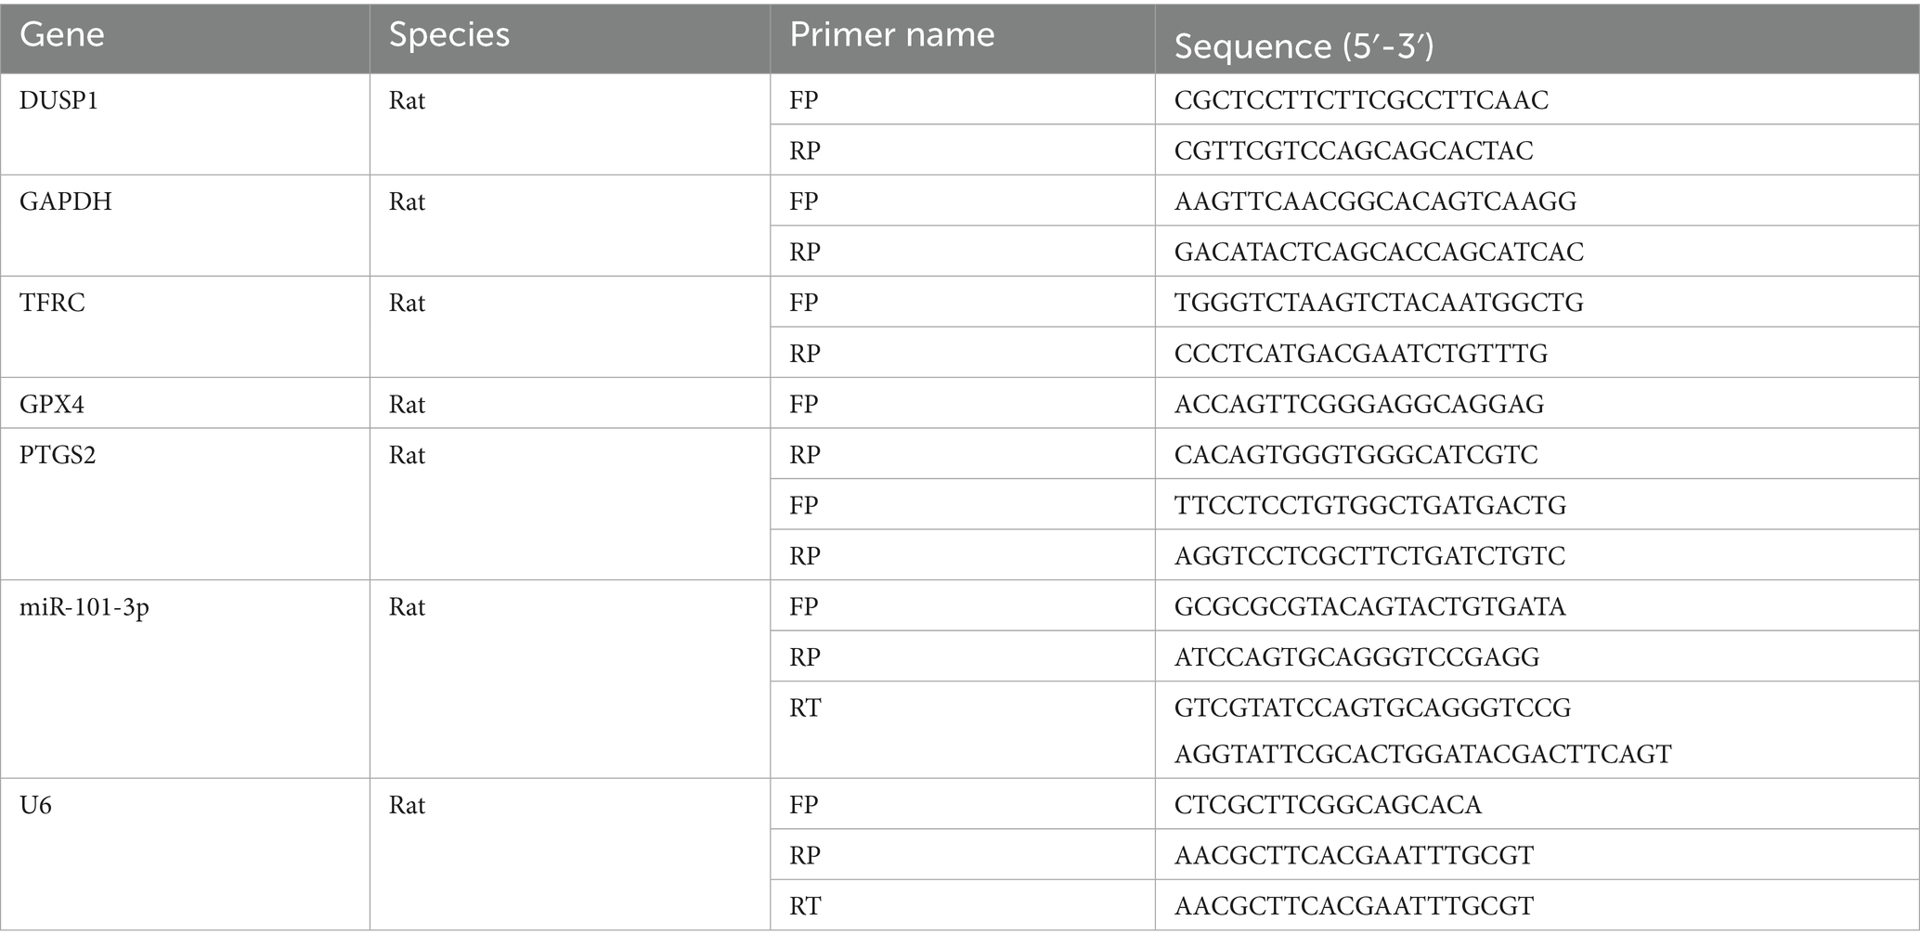Click the RT primer cell for miR-101-3p
Image resolution: width=1920 pixels, height=947 pixels.
click(963, 730)
